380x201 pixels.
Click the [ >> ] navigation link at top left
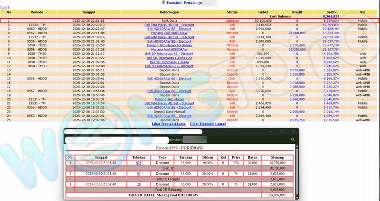[x=4, y=8]
